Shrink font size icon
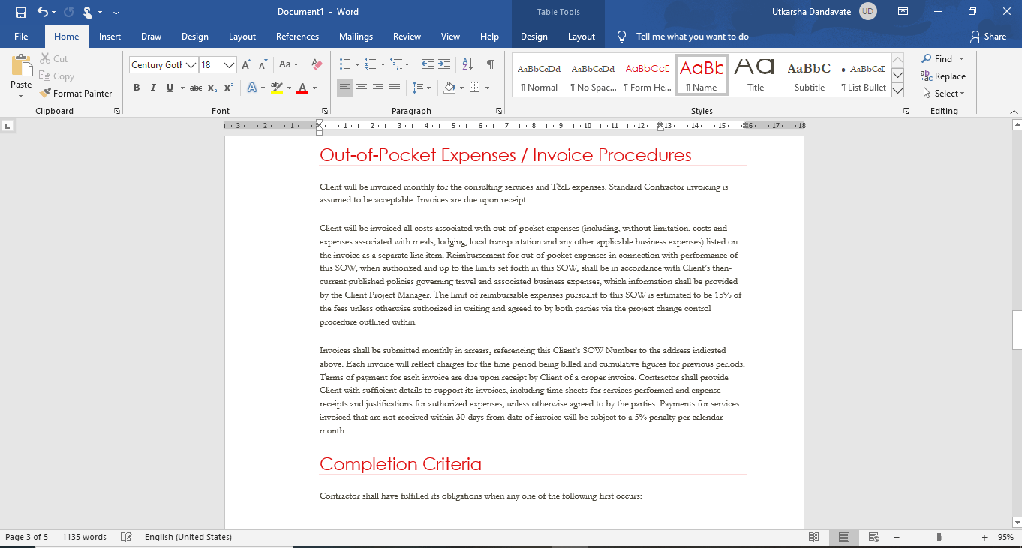1022x548 pixels. click(262, 65)
